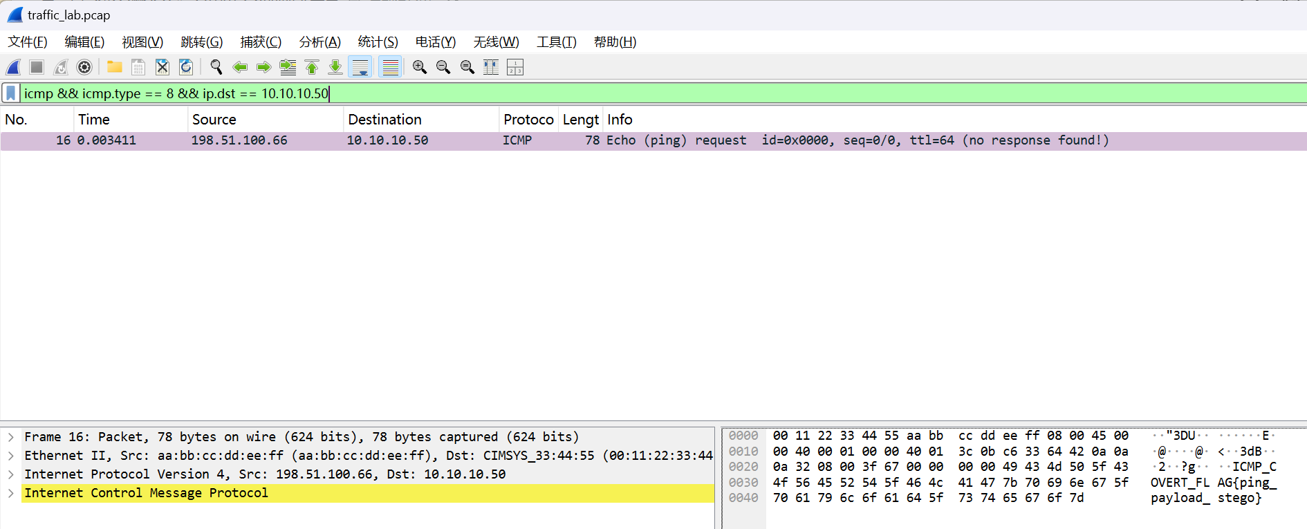Sort packets by the No. column
Image resolution: width=1307 pixels, height=529 pixels.
[x=37, y=120]
